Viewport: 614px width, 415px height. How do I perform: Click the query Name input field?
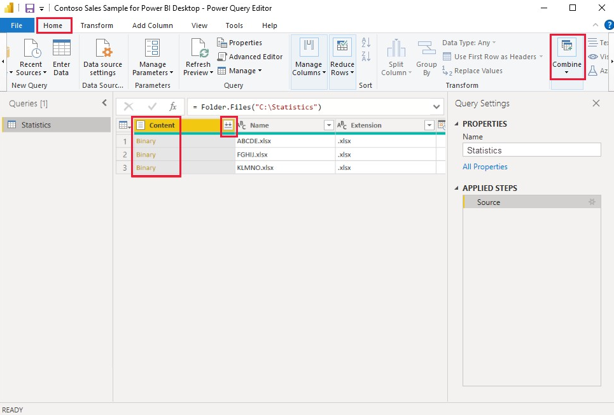531,150
